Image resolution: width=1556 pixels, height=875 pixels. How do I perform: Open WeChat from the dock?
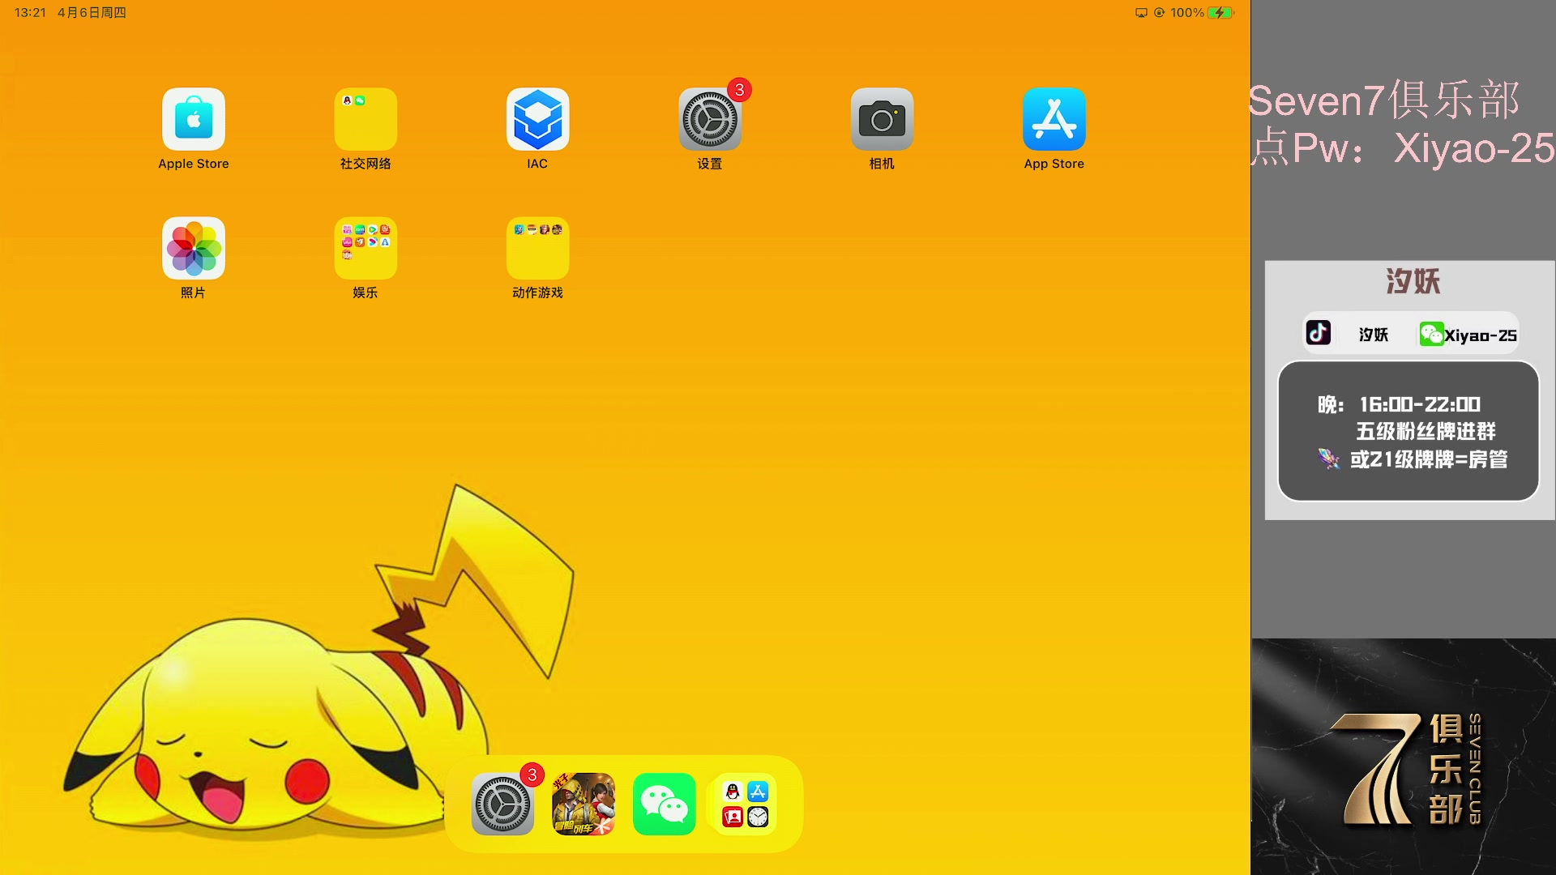(x=665, y=804)
